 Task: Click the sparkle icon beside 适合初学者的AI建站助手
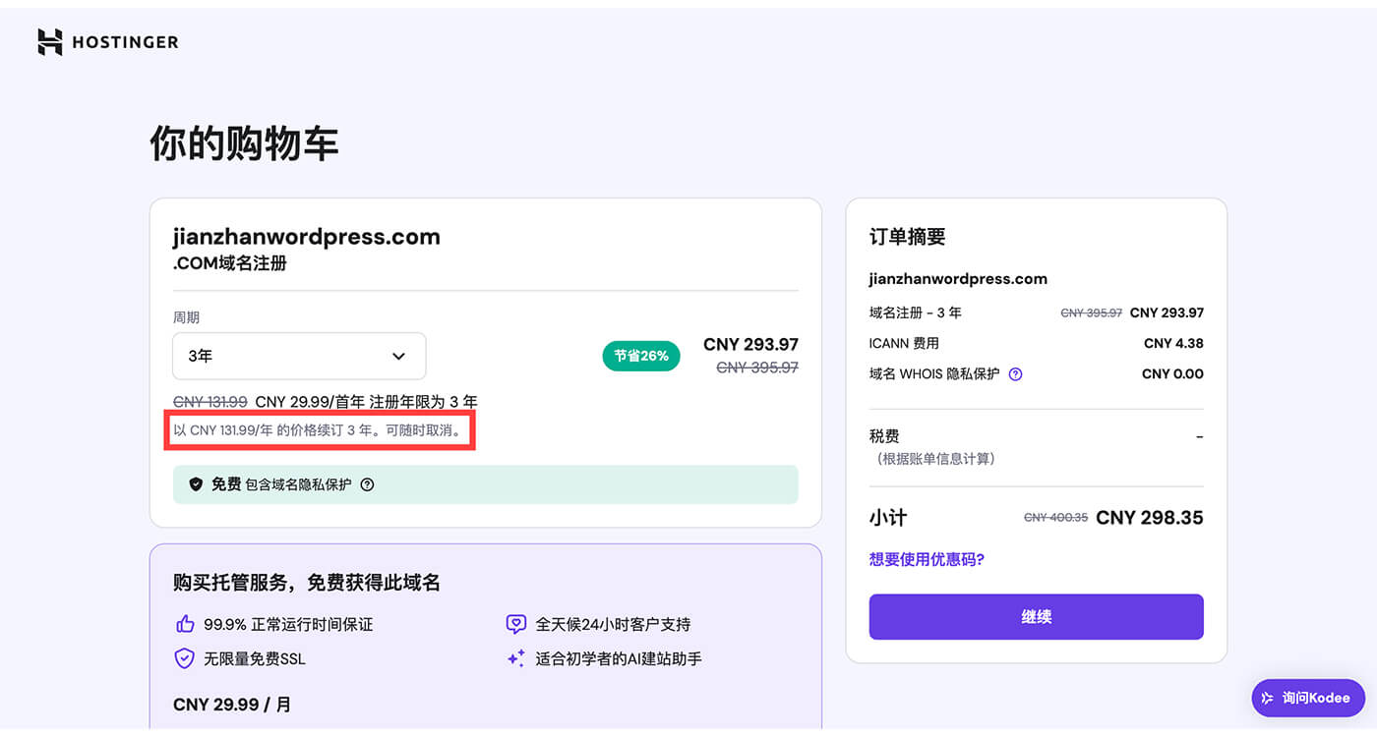[515, 658]
